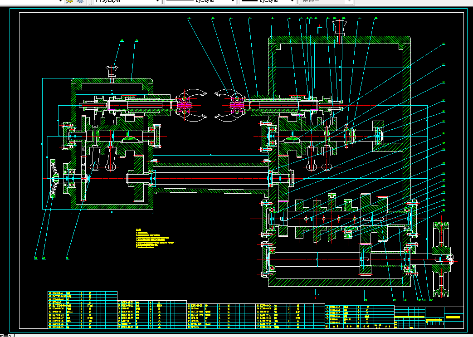The width and height of the screenshot is (473, 337).
Task: Open the color control ByLayer dropdown
Action: 127,1
